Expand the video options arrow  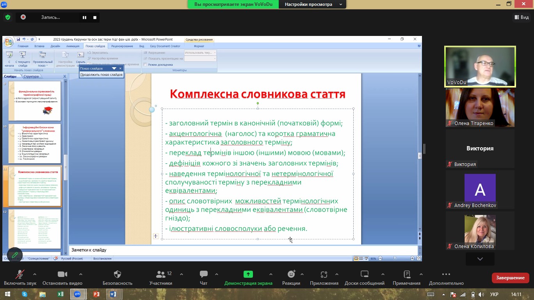pyautogui.click(x=81, y=274)
